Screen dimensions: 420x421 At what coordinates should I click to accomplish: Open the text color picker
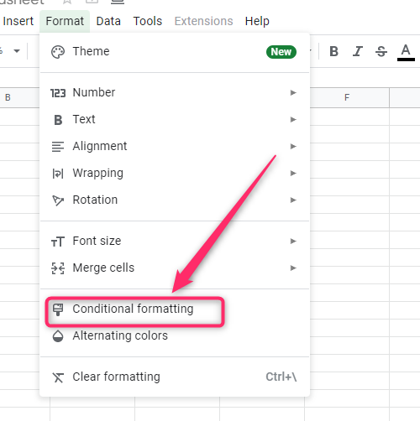[406, 52]
